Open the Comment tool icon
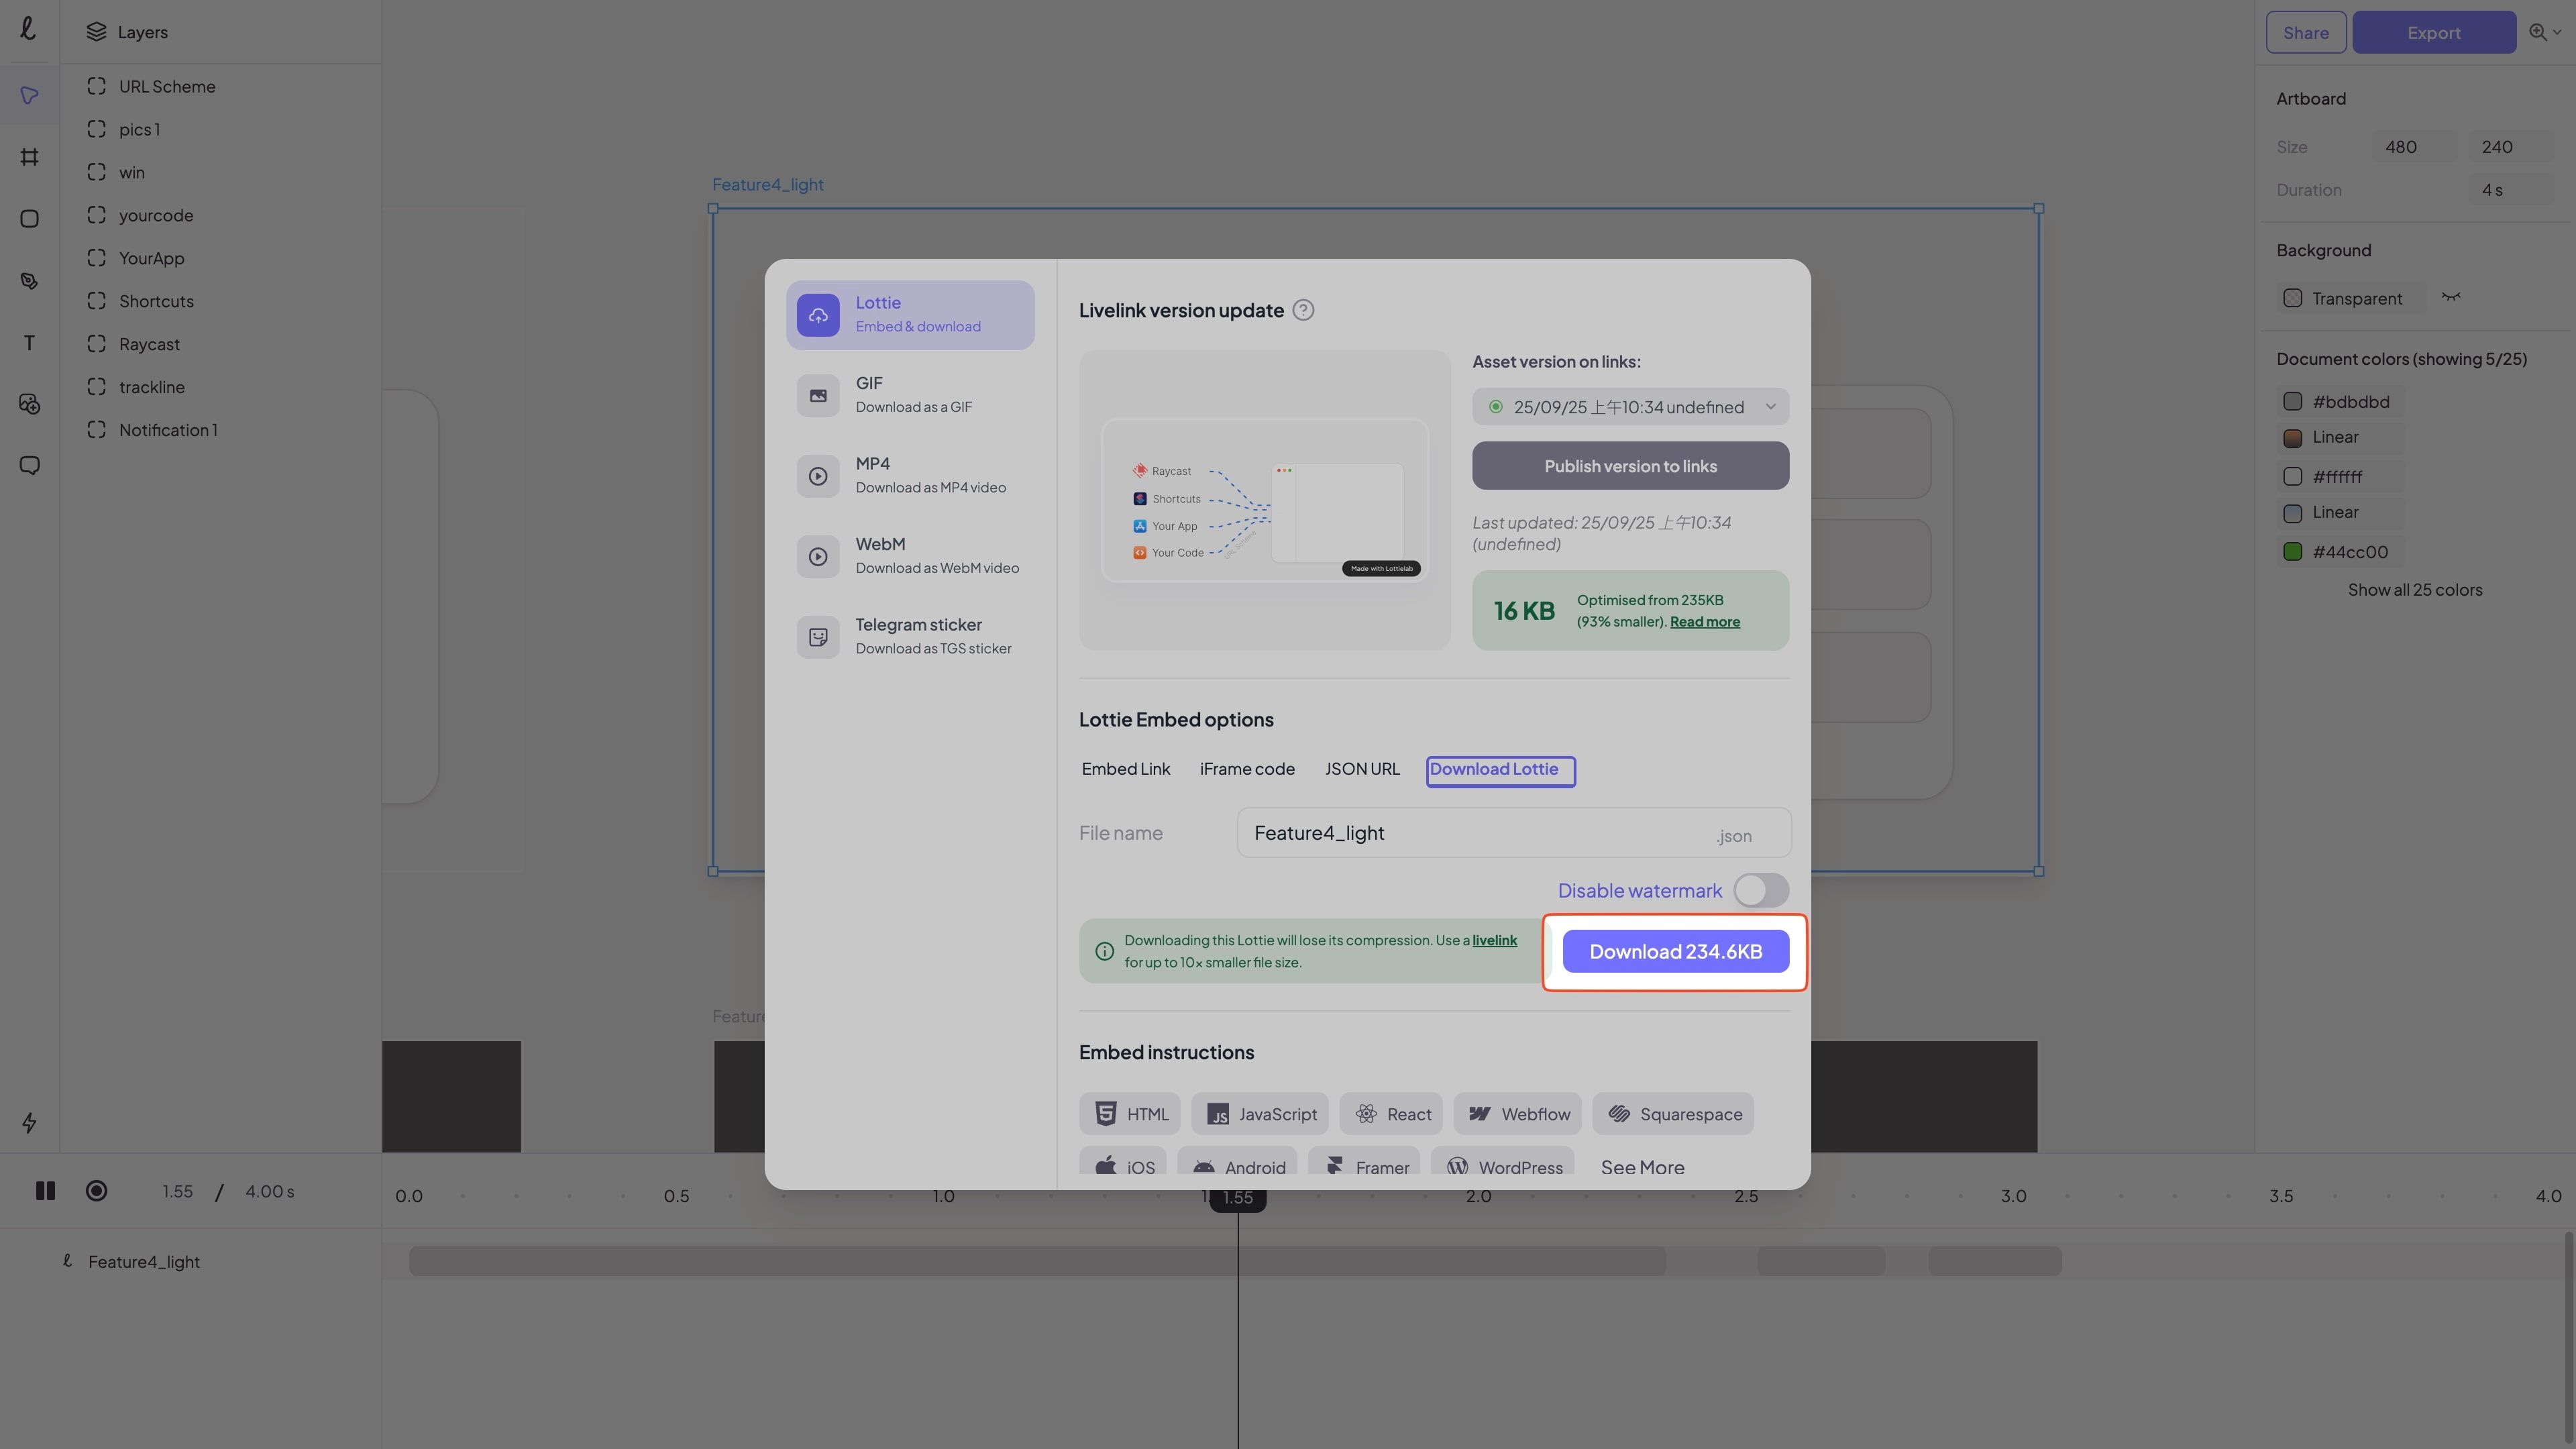The image size is (2576, 1449). (x=29, y=466)
